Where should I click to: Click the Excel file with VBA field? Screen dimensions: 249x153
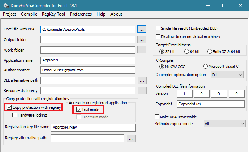(88, 29)
